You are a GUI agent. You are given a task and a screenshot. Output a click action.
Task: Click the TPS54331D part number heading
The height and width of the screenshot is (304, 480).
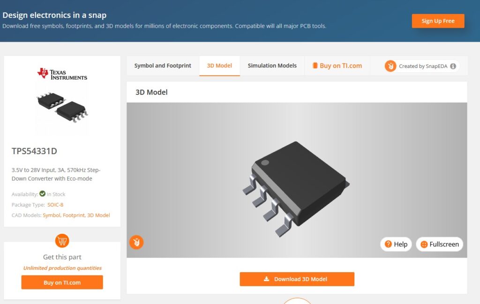(34, 151)
